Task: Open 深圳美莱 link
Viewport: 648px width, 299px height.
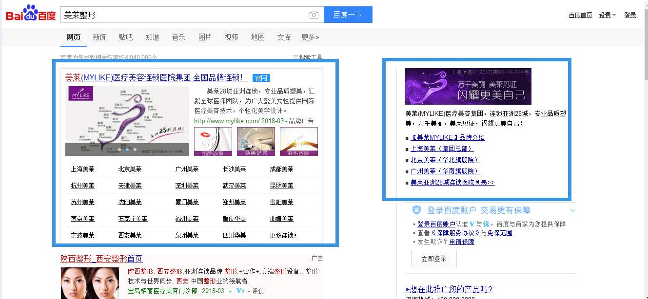Action: click(x=187, y=186)
